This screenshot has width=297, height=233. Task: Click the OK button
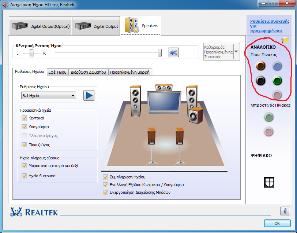[x=277, y=223]
